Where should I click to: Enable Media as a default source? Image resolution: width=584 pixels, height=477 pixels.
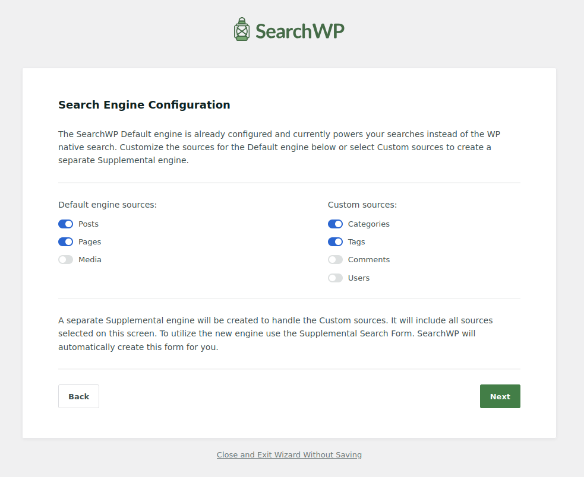pyautogui.click(x=65, y=259)
